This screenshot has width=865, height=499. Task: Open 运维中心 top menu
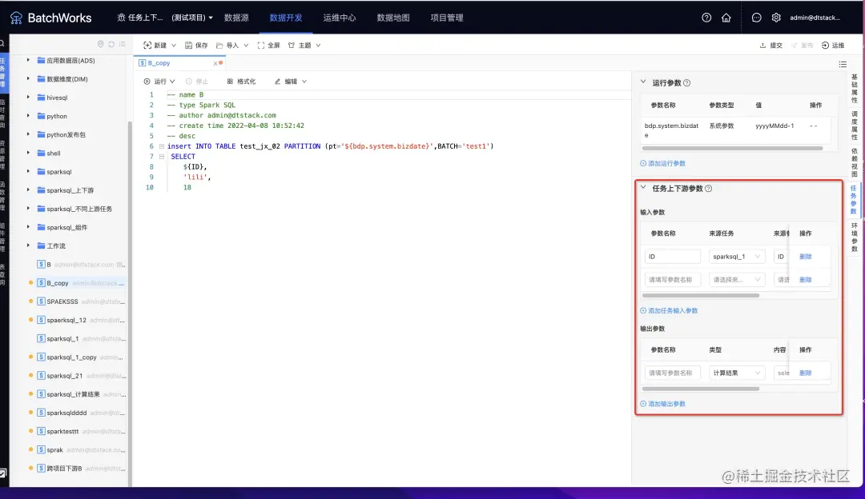pyautogui.click(x=340, y=18)
